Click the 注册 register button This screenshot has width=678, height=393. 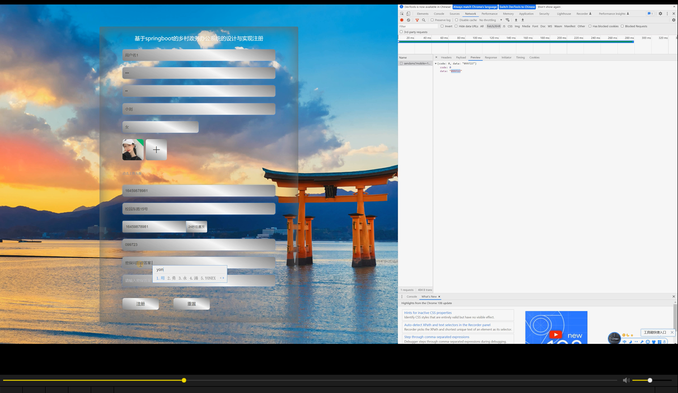(140, 304)
